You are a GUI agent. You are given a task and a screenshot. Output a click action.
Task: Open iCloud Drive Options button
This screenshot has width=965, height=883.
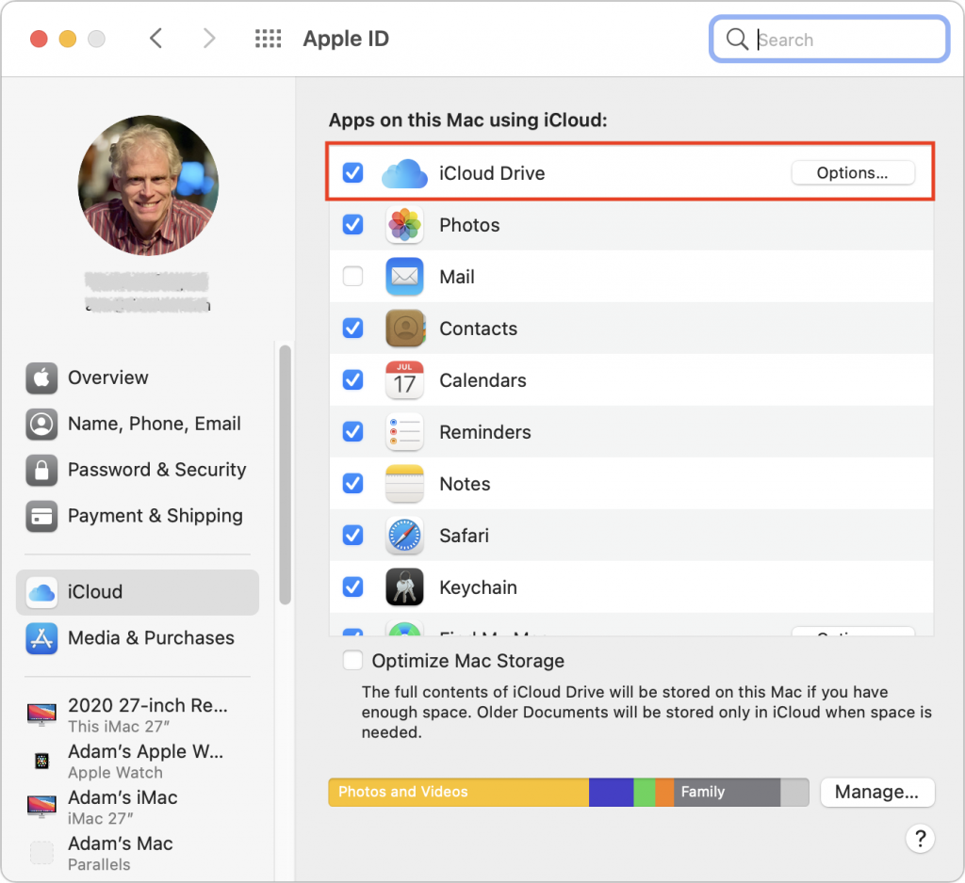click(x=852, y=173)
